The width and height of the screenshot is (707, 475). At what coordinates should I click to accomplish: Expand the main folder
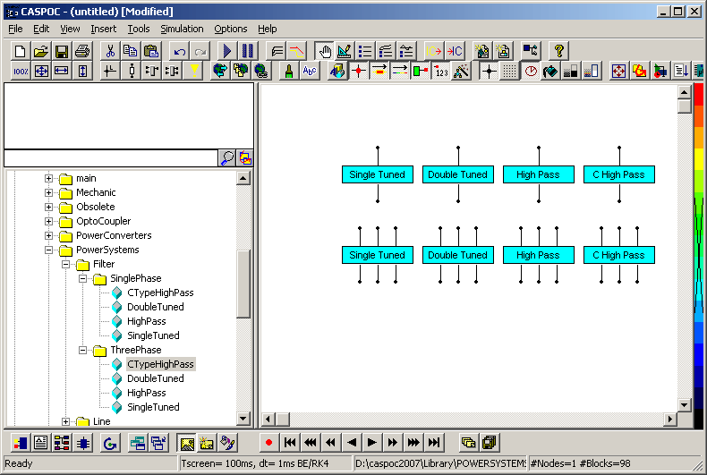[x=48, y=179]
